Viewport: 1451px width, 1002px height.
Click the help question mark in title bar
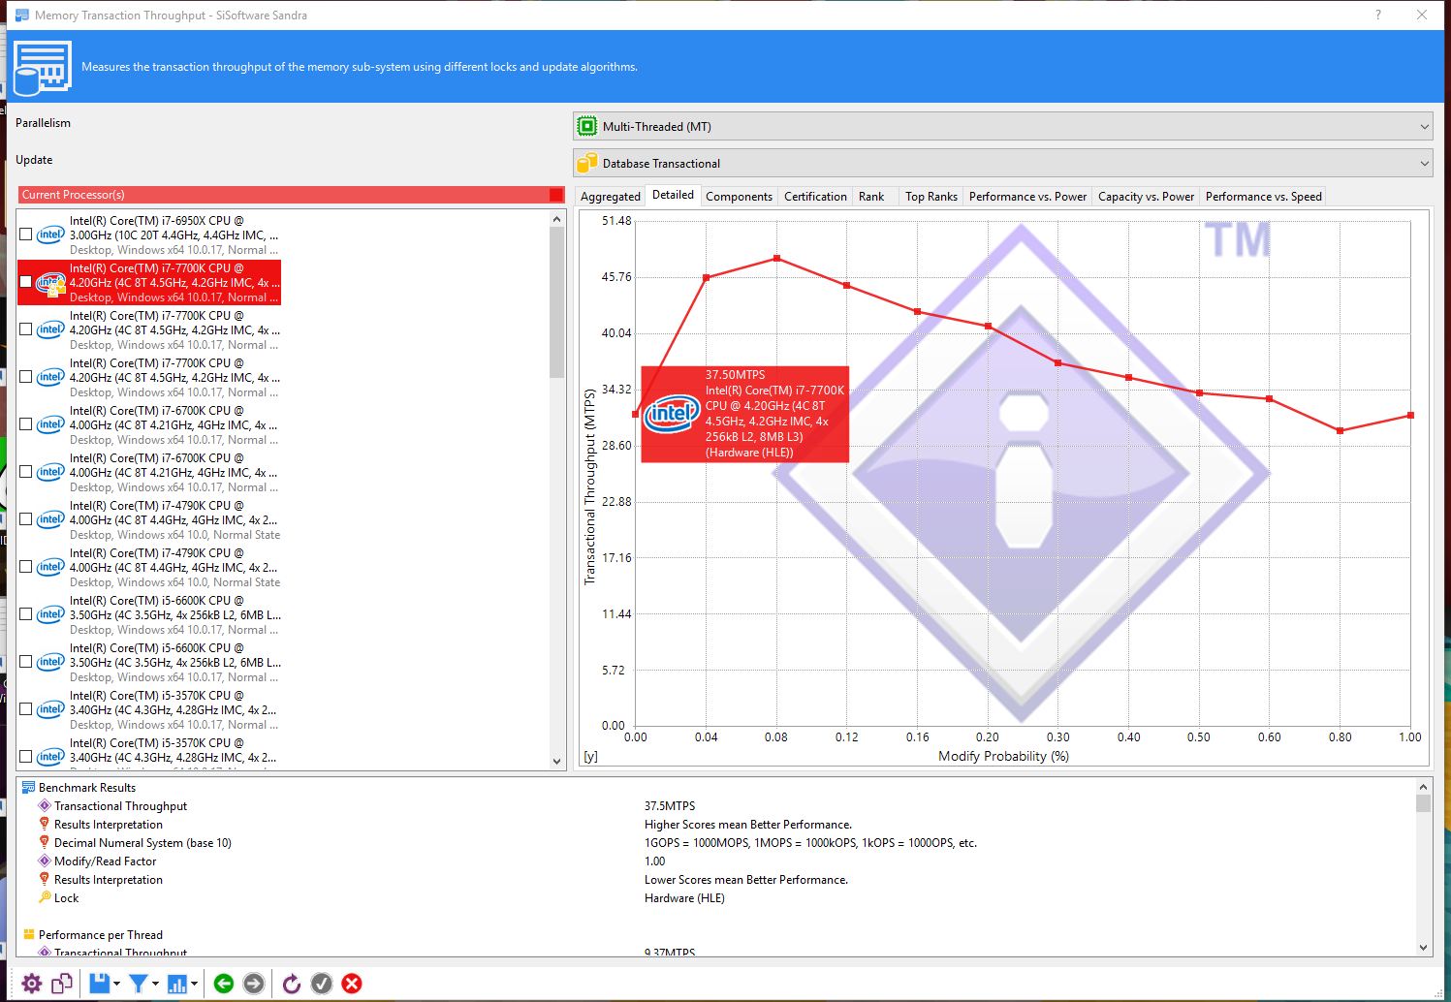(x=1378, y=15)
